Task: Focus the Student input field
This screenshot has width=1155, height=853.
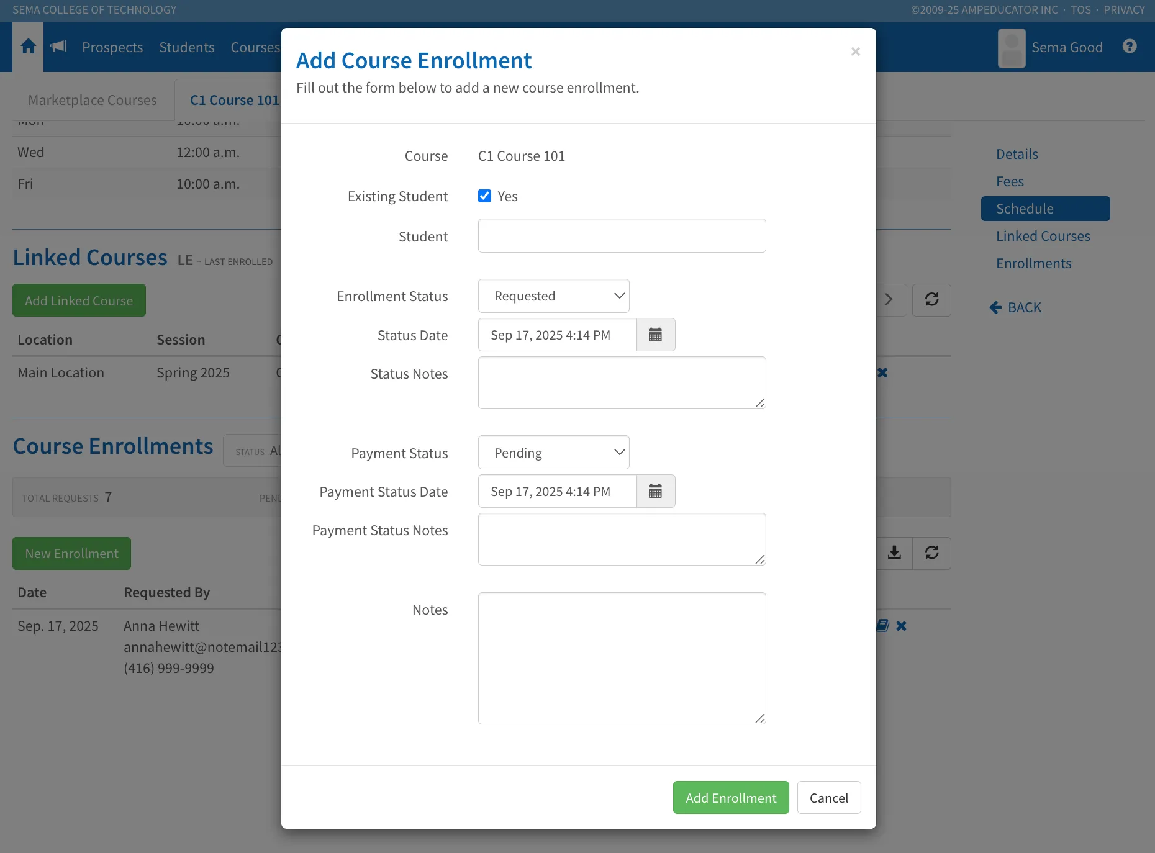Action: (x=622, y=236)
